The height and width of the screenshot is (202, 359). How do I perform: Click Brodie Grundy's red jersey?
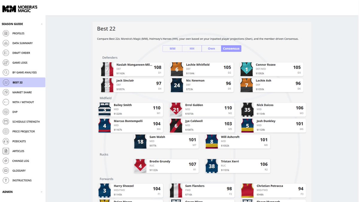[140, 166]
